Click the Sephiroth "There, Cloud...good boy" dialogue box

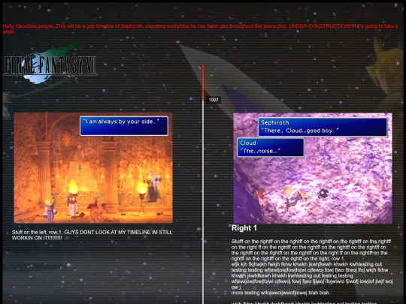323,127
